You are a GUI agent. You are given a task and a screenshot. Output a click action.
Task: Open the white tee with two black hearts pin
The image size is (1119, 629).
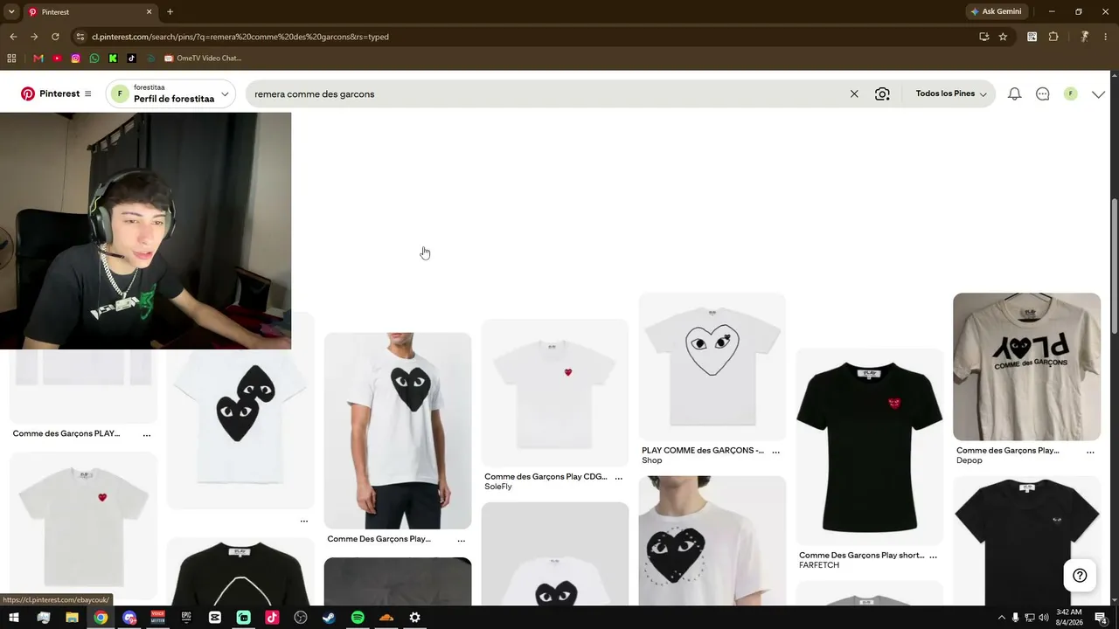point(240,411)
